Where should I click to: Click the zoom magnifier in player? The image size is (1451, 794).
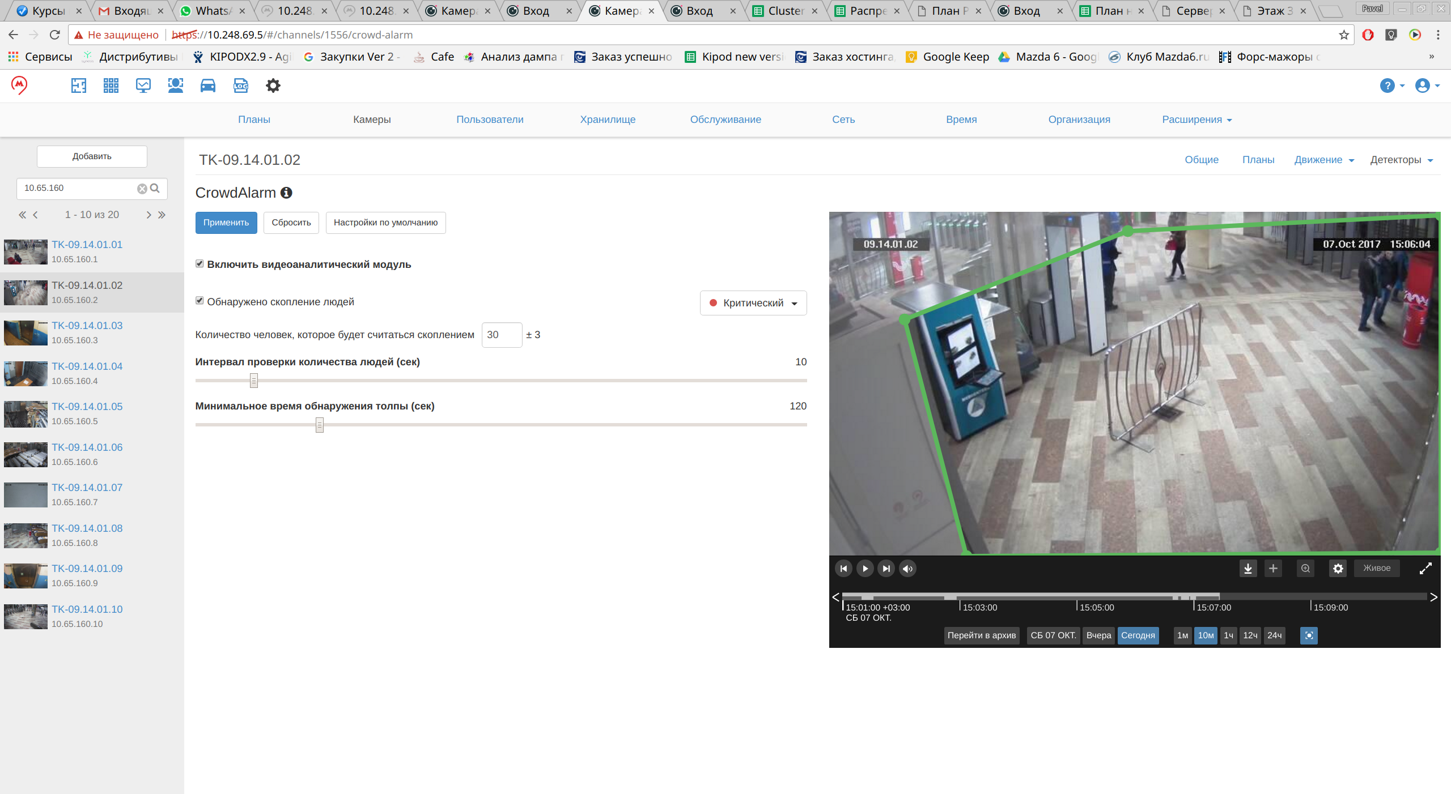point(1305,568)
